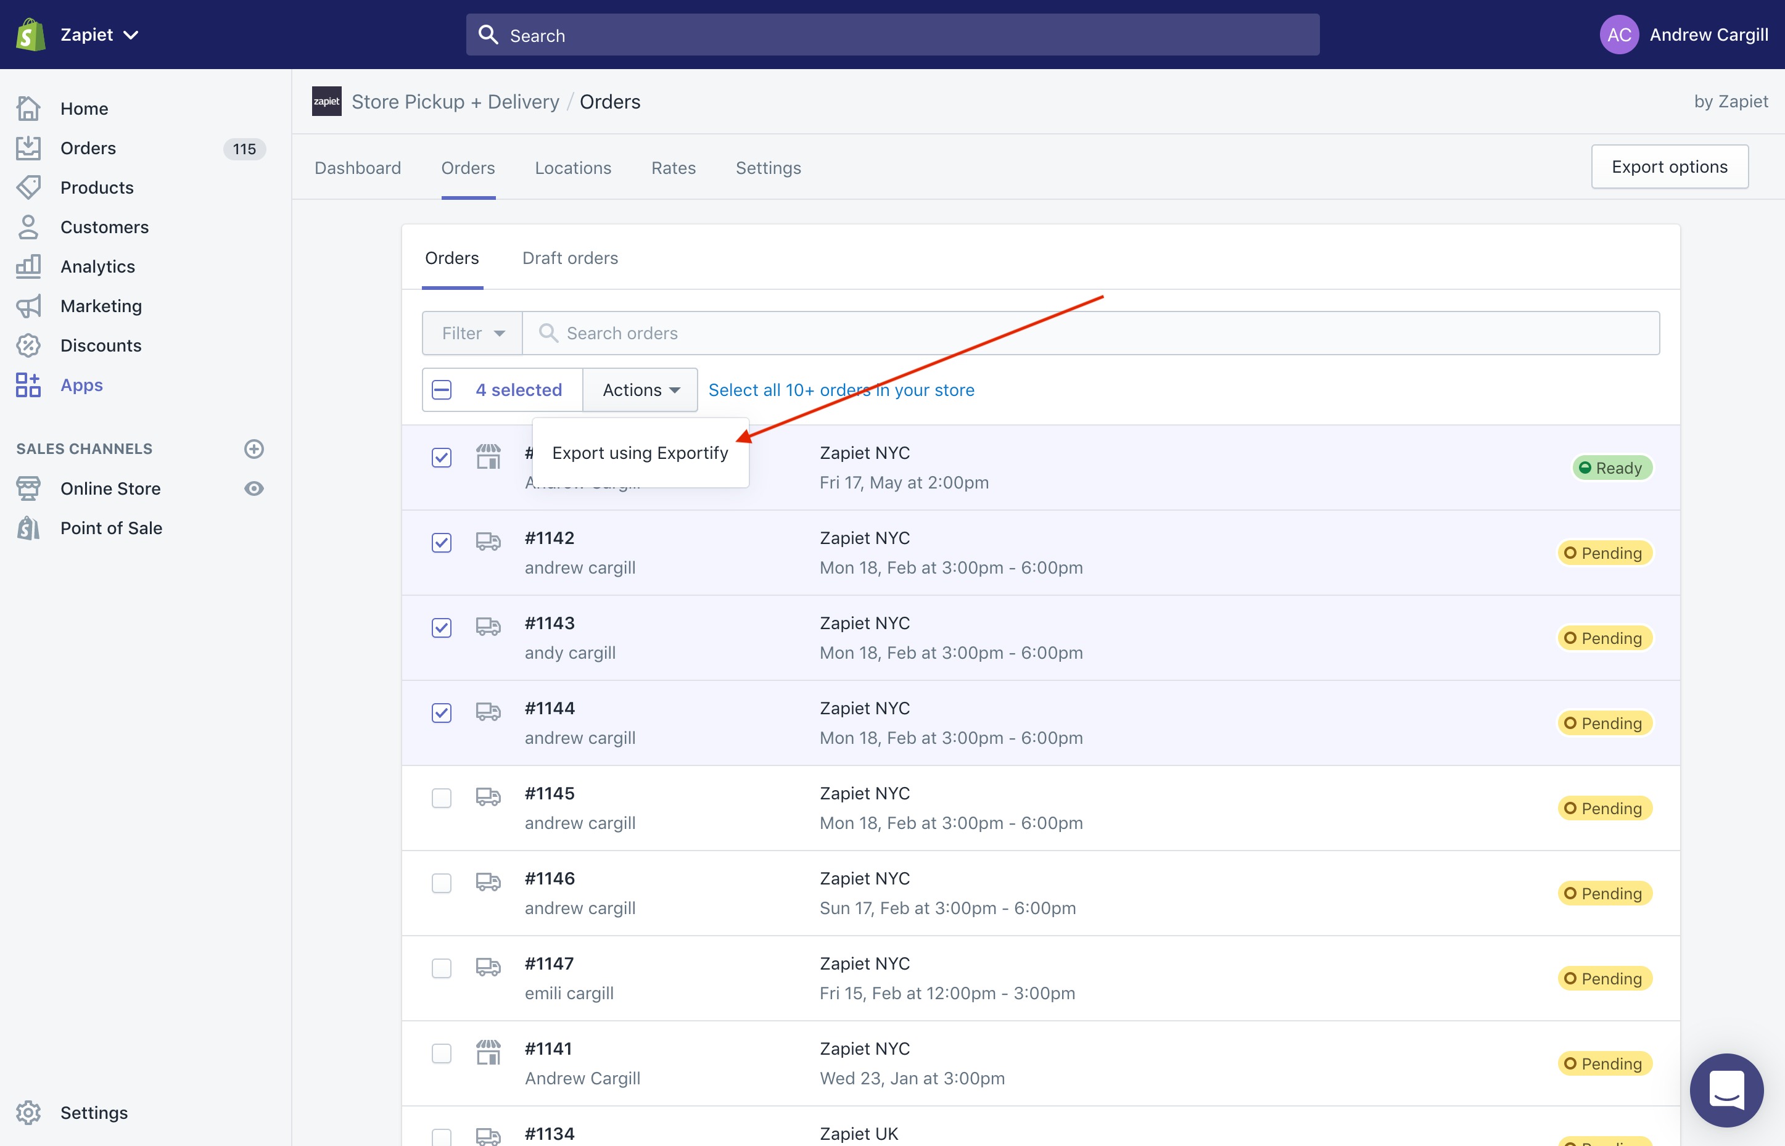Toggle the Actions dropdown

click(x=640, y=390)
